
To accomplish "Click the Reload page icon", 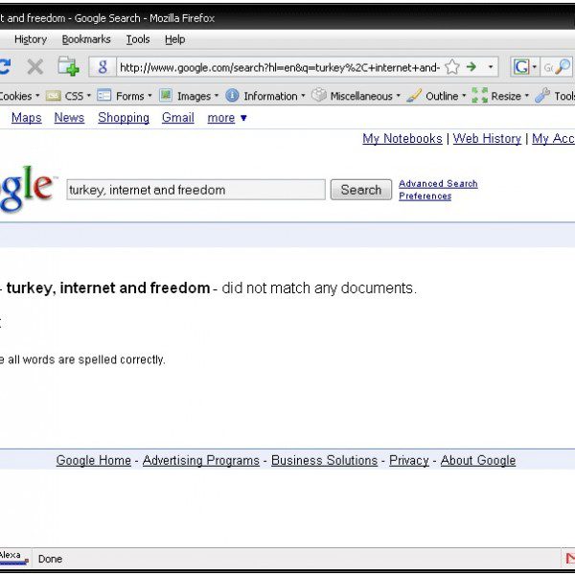I will [x=5, y=67].
